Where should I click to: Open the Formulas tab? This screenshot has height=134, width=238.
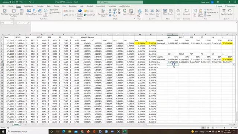(x=40, y=6)
